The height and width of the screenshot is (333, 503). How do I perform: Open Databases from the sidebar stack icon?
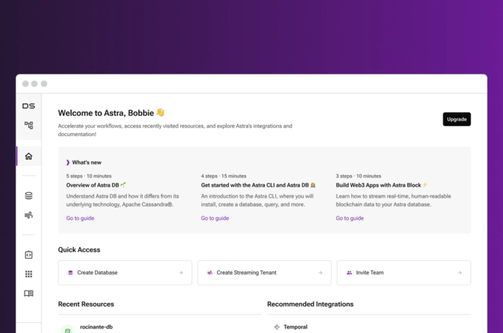pos(29,196)
